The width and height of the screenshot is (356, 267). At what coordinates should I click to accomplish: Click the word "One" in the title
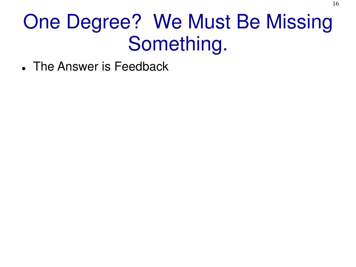point(42,22)
